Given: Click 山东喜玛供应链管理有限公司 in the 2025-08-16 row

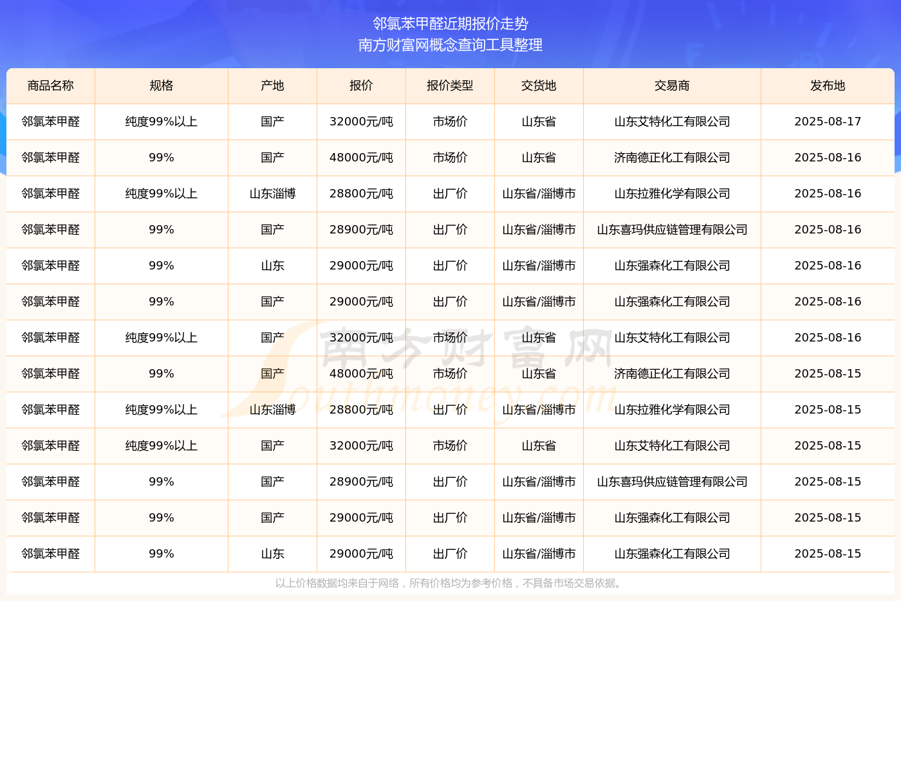Looking at the screenshot, I should pos(673,230).
